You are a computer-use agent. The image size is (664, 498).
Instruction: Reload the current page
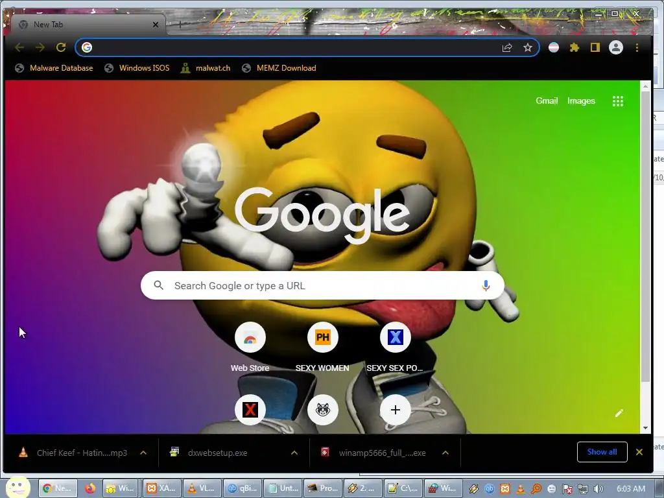[x=61, y=47]
